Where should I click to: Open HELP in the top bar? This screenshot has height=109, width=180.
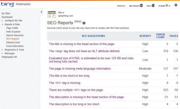coord(149,6)
